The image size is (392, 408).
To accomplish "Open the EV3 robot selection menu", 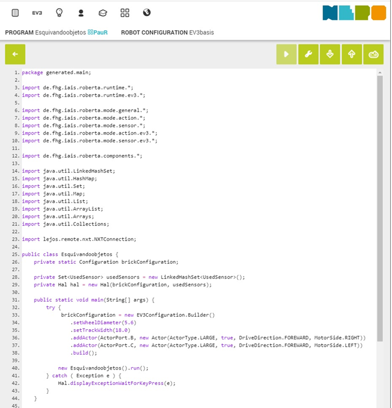I will 37,12.
